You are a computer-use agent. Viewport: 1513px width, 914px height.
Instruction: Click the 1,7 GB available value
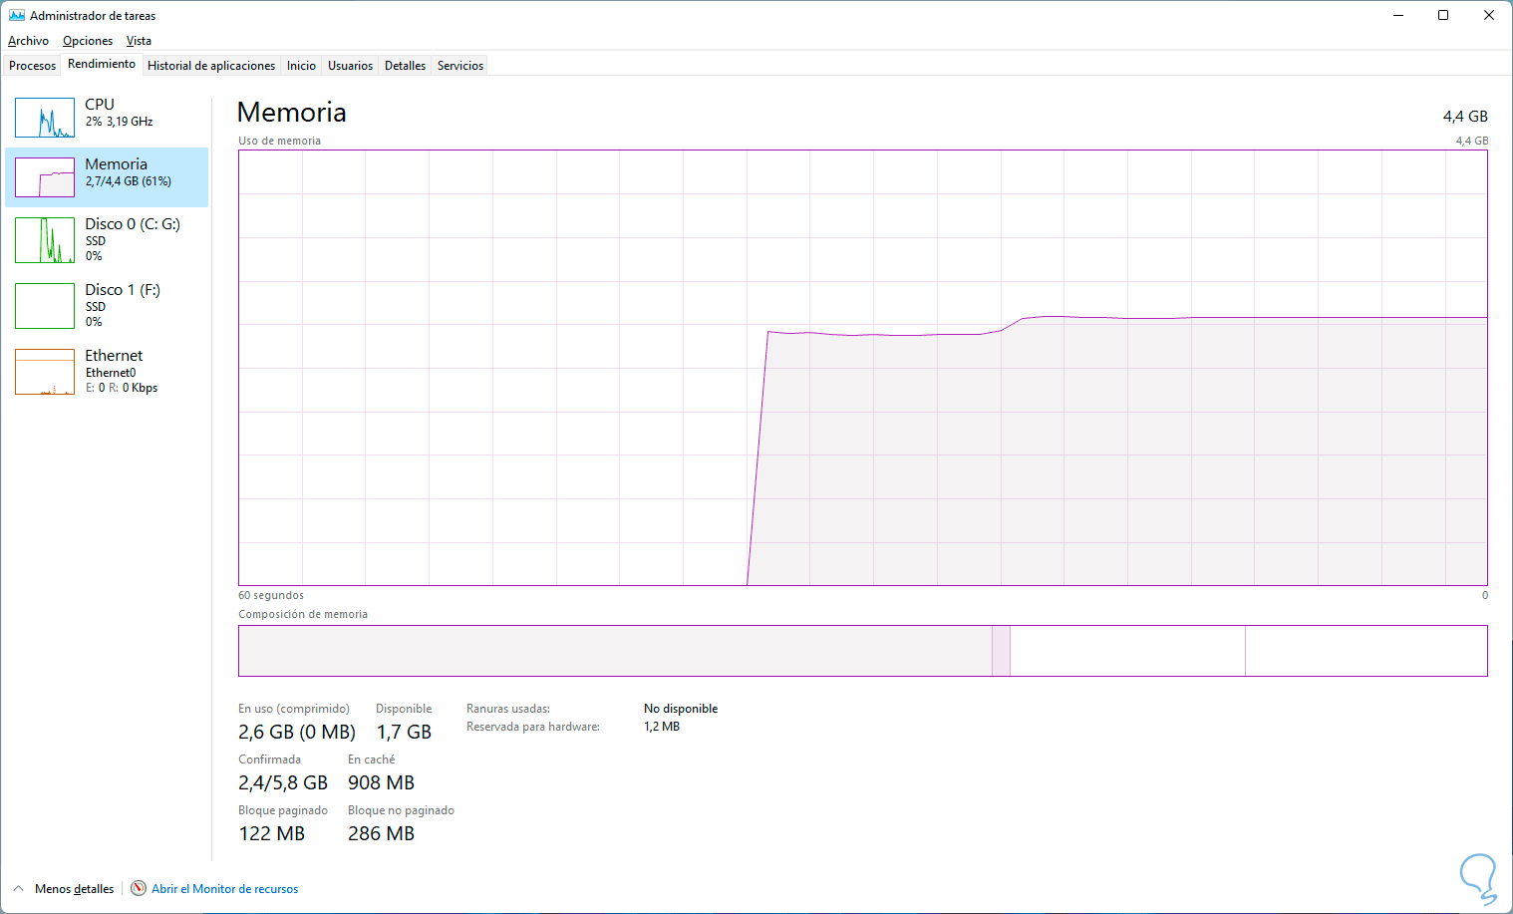[x=404, y=733]
